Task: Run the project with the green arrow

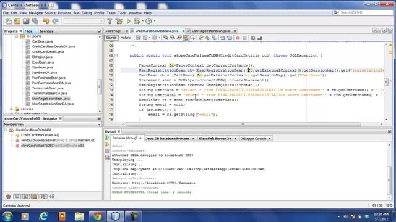Action: click(x=129, y=22)
